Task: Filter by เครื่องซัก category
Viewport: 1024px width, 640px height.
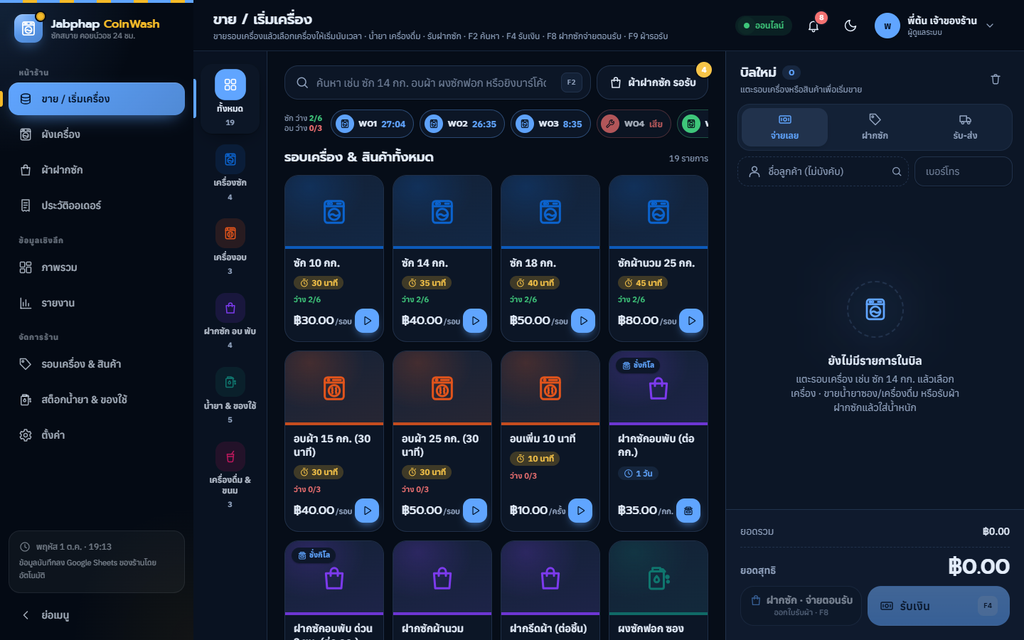Action: pos(230,173)
